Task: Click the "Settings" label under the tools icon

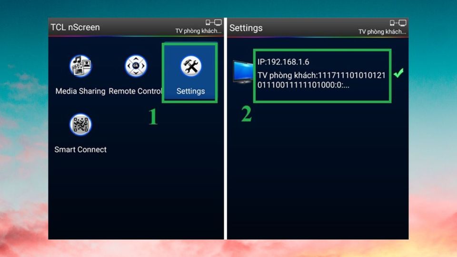Action: [x=190, y=91]
